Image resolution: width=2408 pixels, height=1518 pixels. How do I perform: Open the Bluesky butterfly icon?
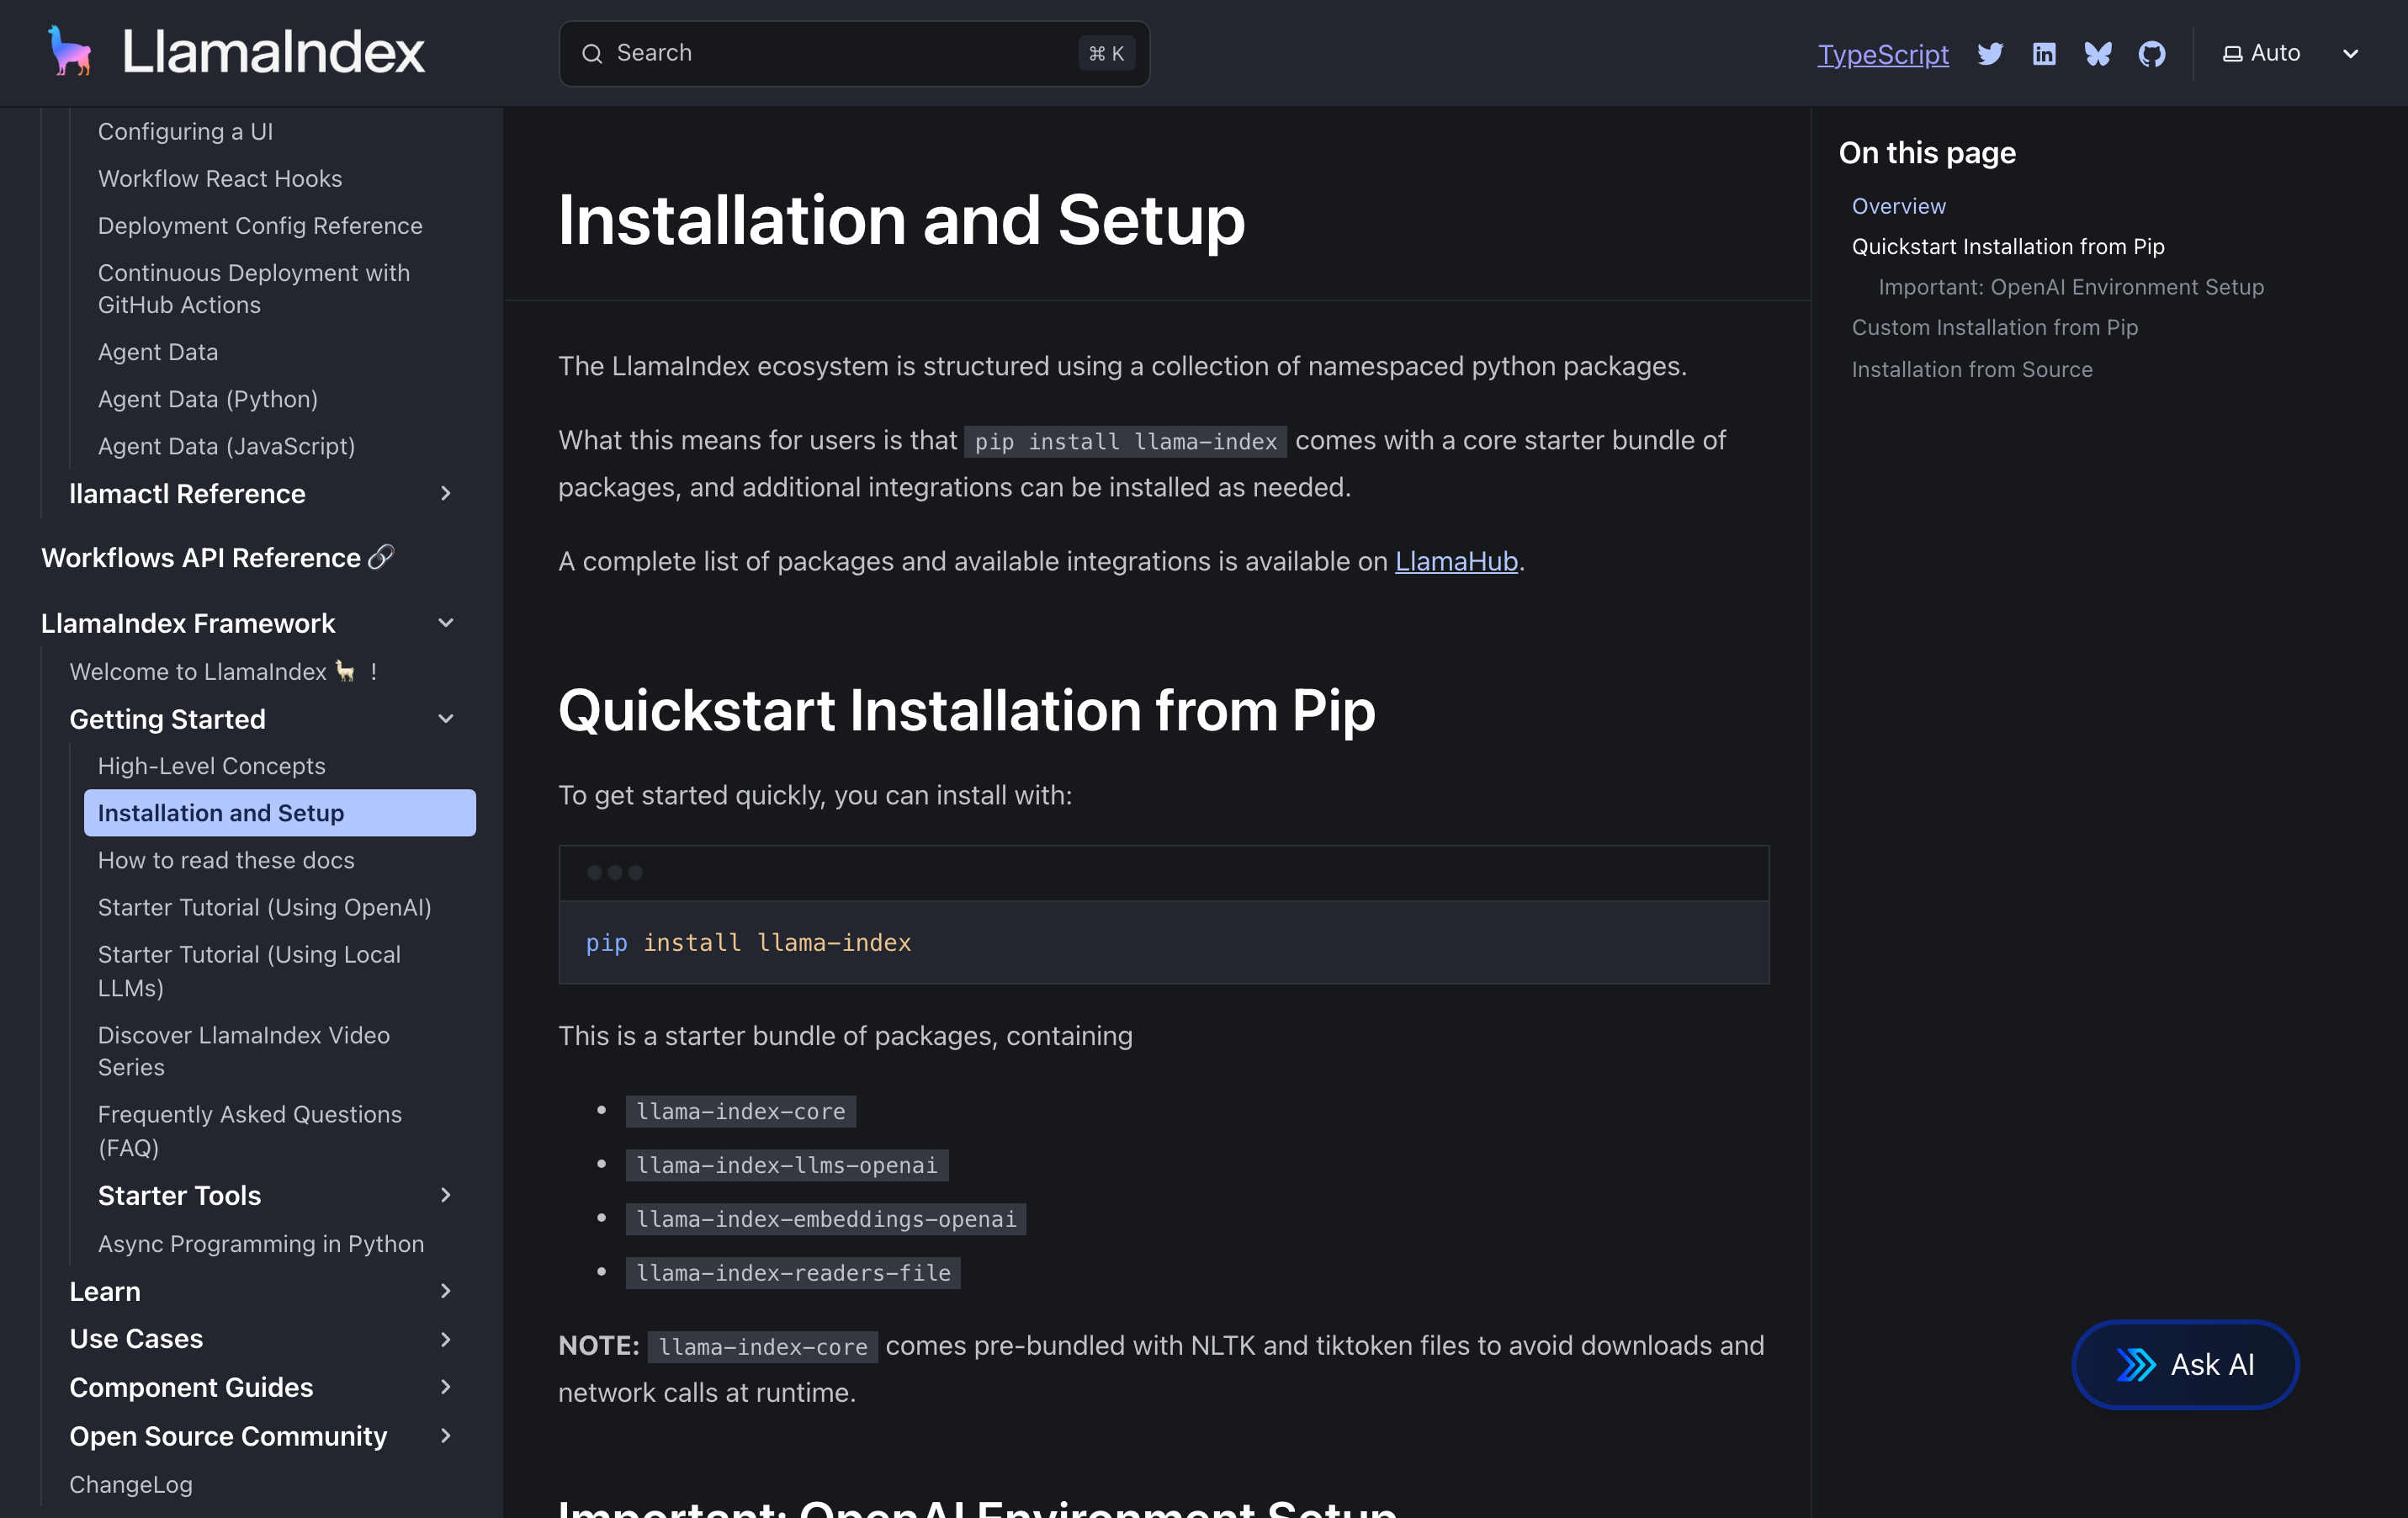[2098, 53]
